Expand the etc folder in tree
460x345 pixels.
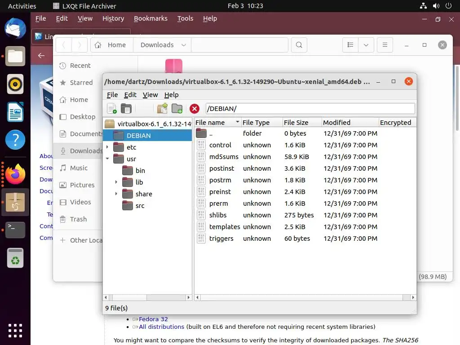pos(107,147)
